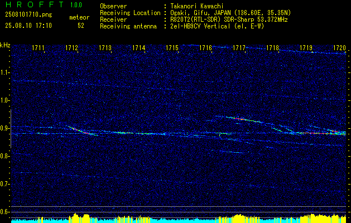The width and height of the screenshot is (351, 223).
Task: Click time marker 1720
Action: [340, 48]
